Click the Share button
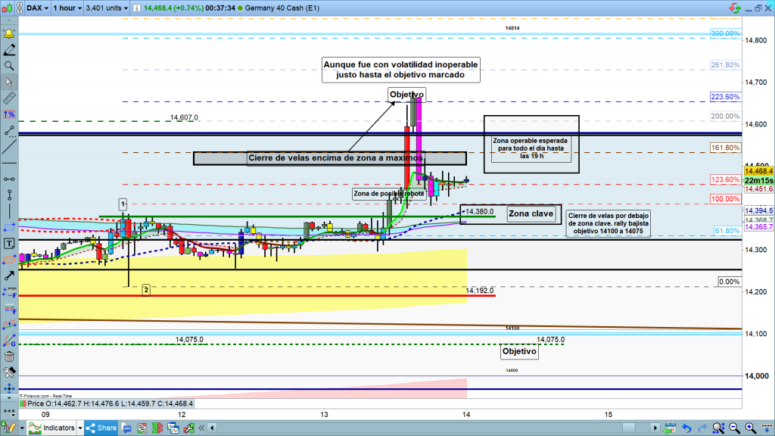The image size is (775, 436). tap(100, 428)
